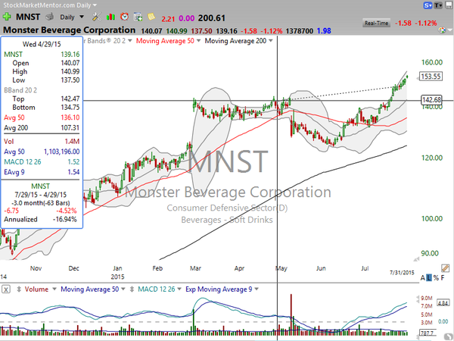Click the Wed 4/29/15 date in data box
454x341 pixels.
pyautogui.click(x=42, y=44)
